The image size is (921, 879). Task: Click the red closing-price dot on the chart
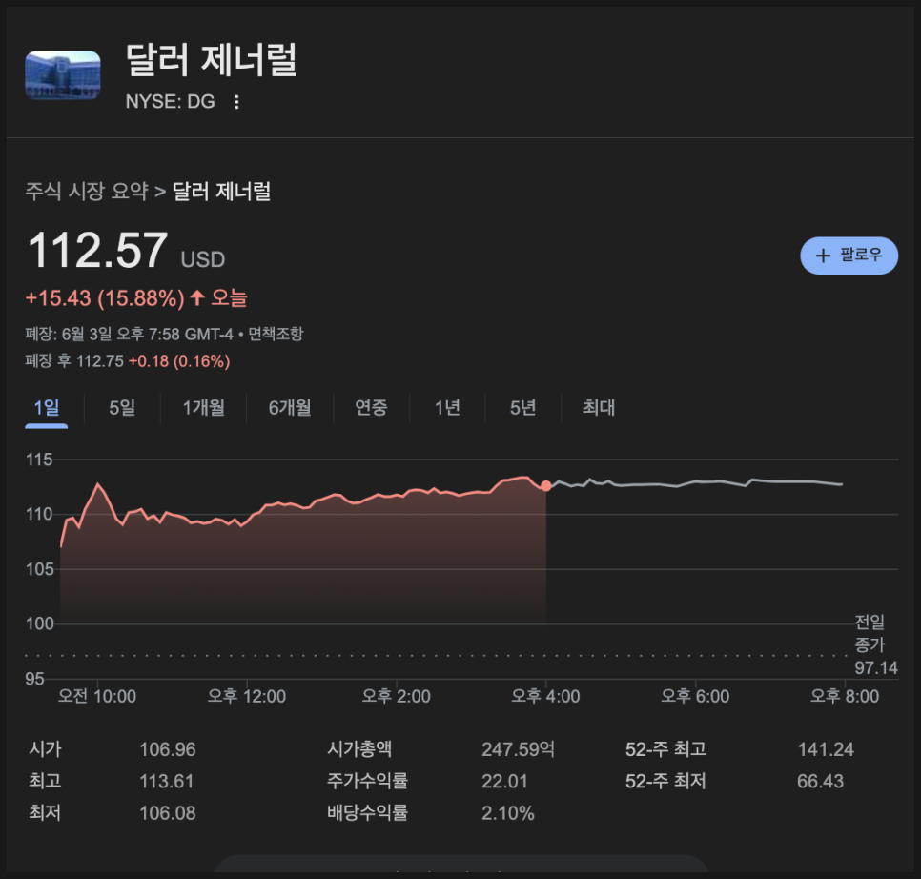point(546,485)
